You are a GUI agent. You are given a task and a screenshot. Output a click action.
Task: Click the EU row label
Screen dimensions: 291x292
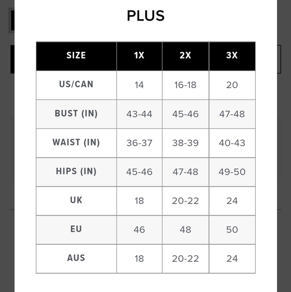pyautogui.click(x=76, y=230)
